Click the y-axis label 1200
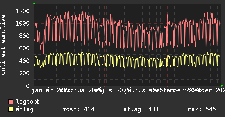 (x=23, y=11)
